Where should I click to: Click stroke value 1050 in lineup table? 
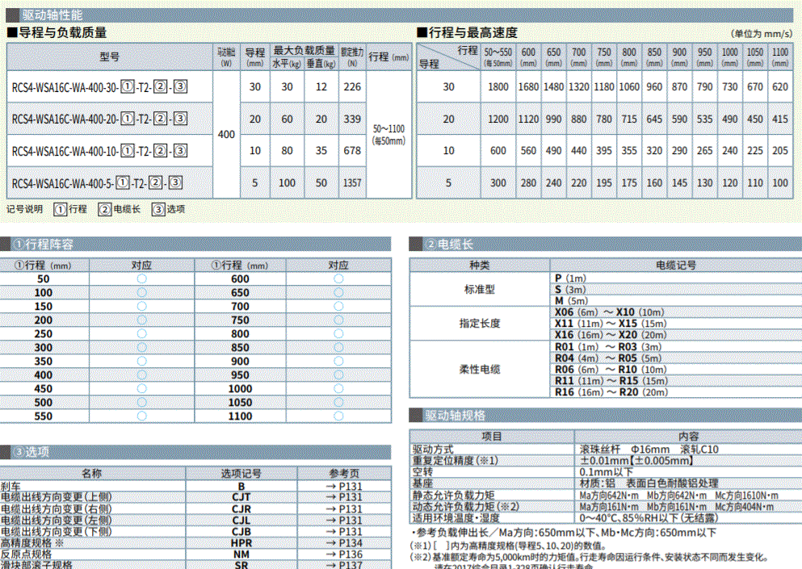[240, 403]
